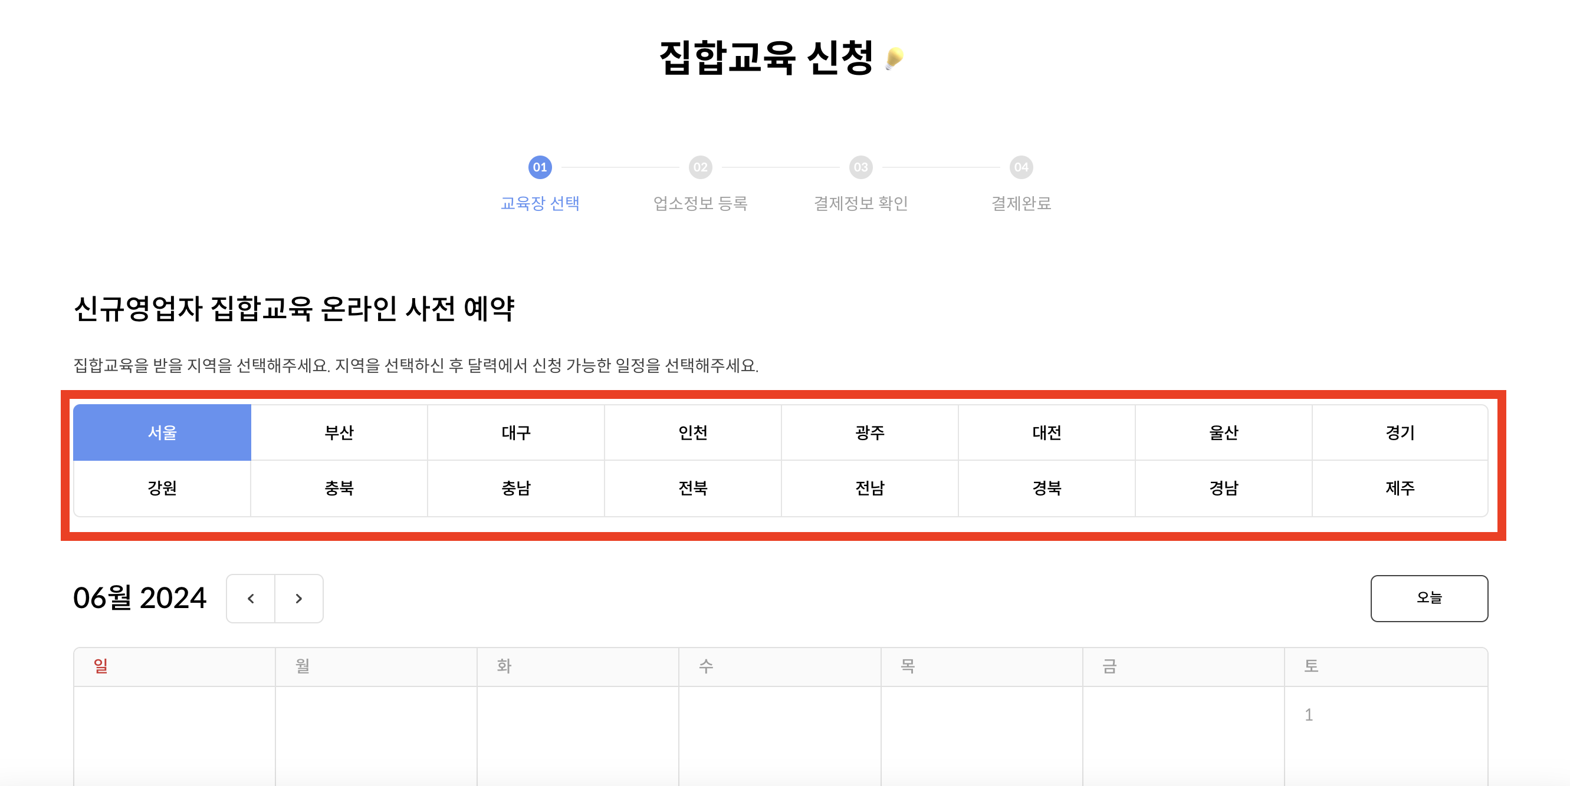
Task: Pick the 광주 region option
Action: 869,432
